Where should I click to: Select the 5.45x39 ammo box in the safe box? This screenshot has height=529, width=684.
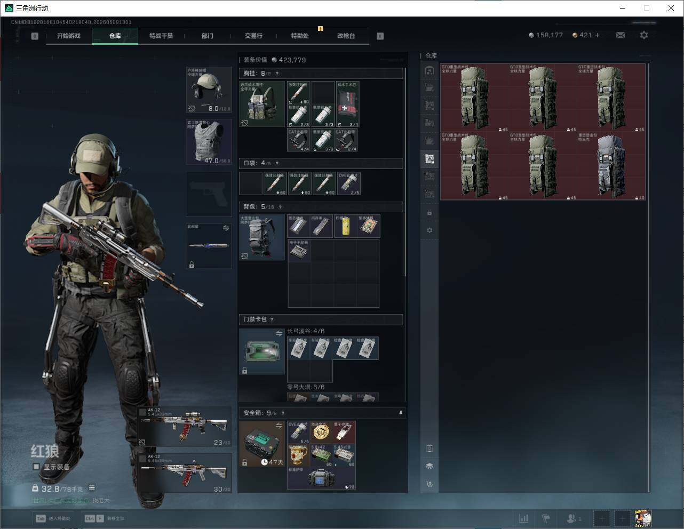[344, 455]
